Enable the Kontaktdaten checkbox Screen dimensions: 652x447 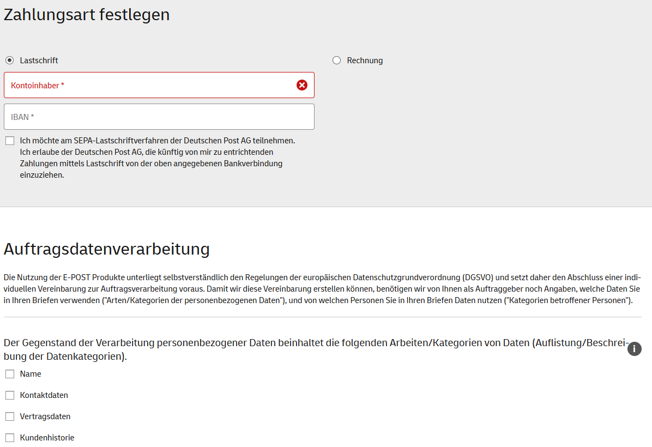coord(10,395)
